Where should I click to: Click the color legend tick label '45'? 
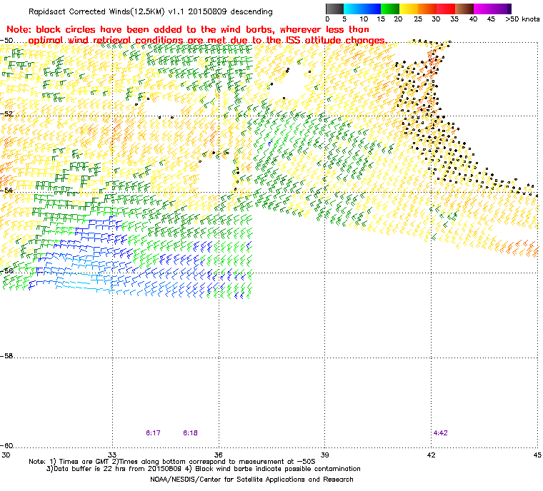pyautogui.click(x=491, y=19)
